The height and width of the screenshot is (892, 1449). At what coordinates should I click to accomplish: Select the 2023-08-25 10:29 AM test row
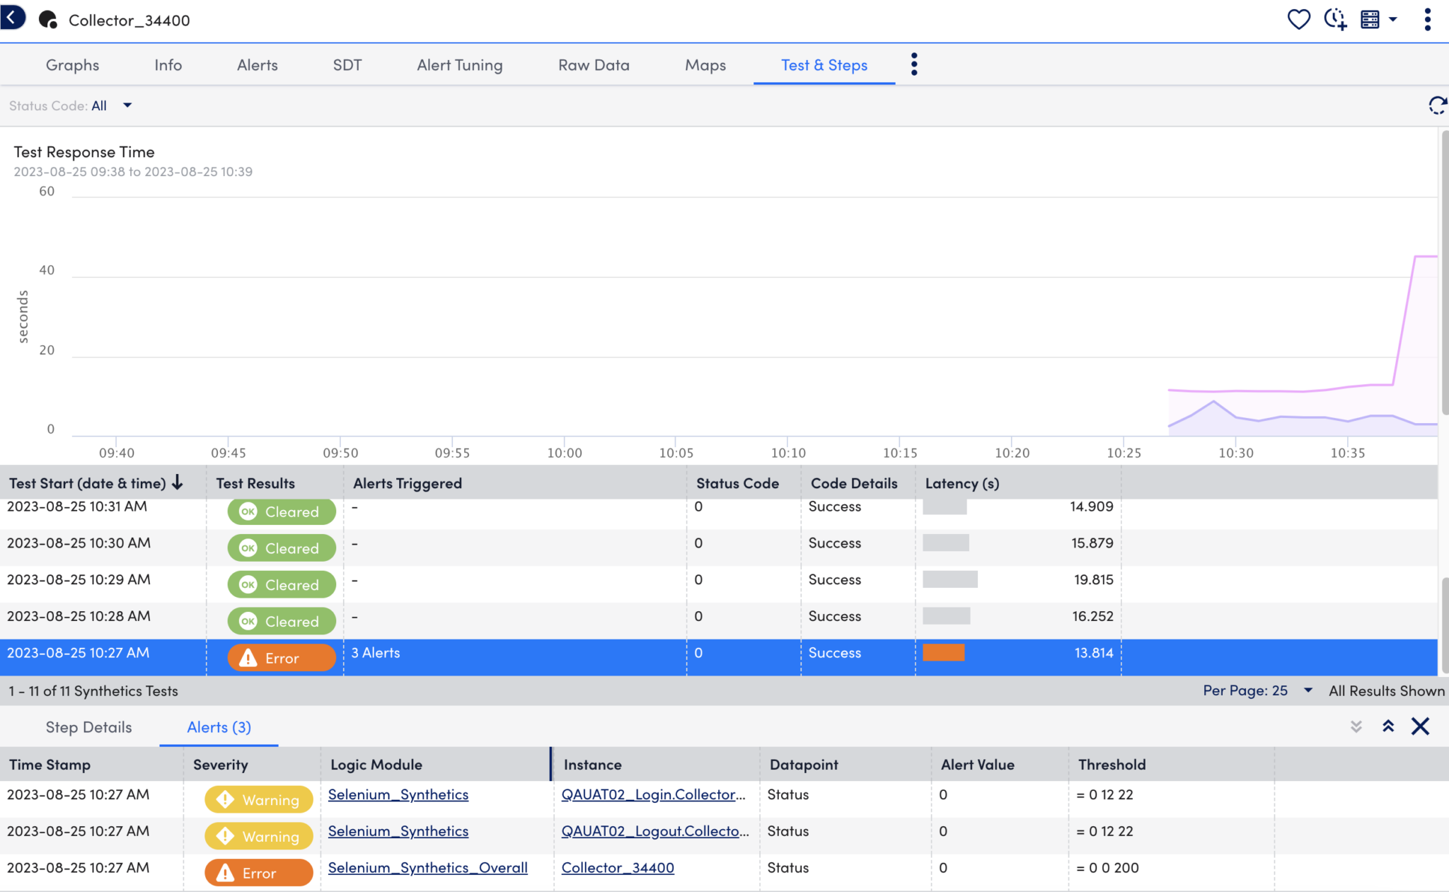coord(79,580)
